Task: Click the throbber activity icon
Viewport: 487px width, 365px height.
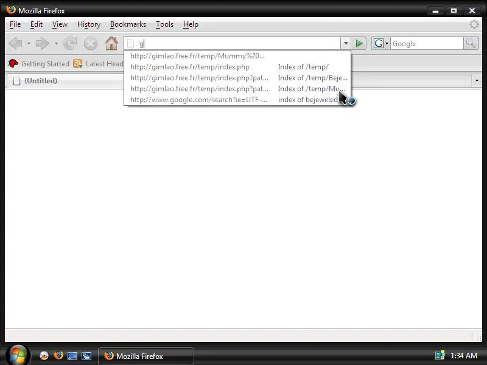Action: click(474, 24)
